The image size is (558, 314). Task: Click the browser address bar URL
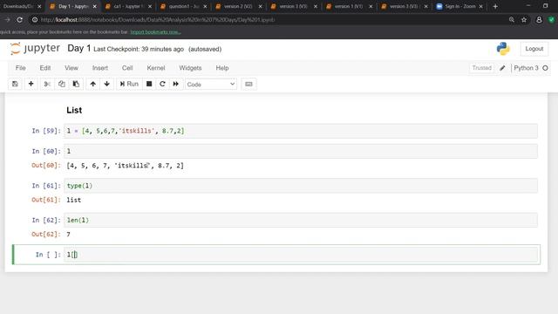coord(157,20)
